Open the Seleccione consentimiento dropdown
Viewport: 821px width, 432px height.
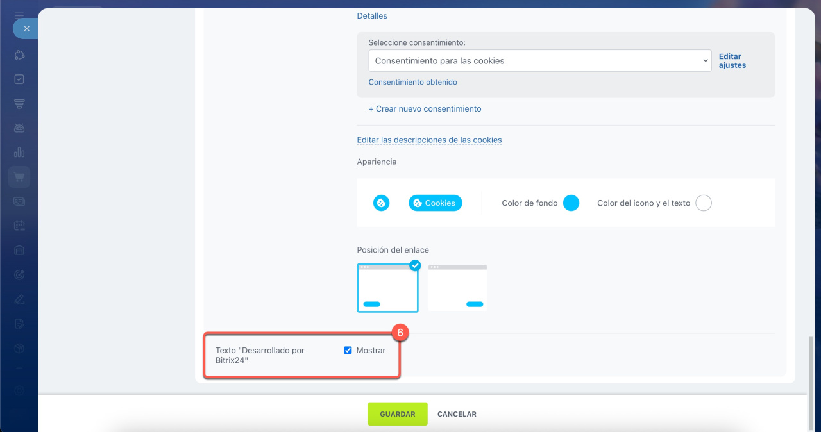coord(539,61)
